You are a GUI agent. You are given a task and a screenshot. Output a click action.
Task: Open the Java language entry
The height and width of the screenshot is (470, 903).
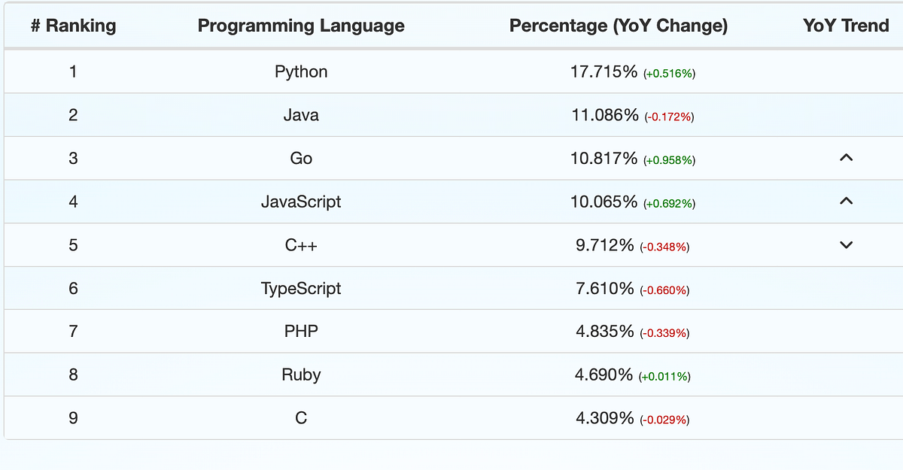[301, 115]
